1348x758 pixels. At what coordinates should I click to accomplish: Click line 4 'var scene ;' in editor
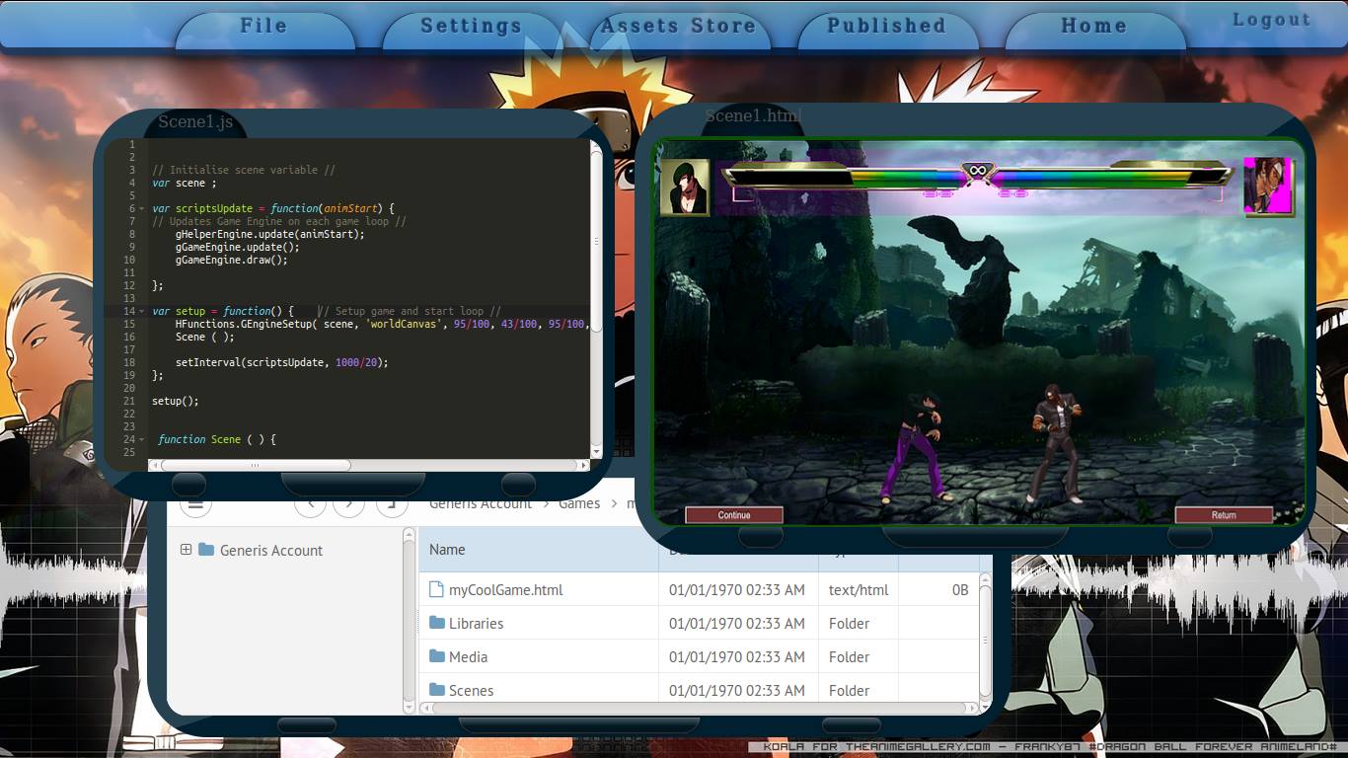[184, 184]
